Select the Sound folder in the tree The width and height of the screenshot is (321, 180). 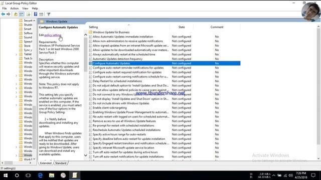(x=28, y=37)
